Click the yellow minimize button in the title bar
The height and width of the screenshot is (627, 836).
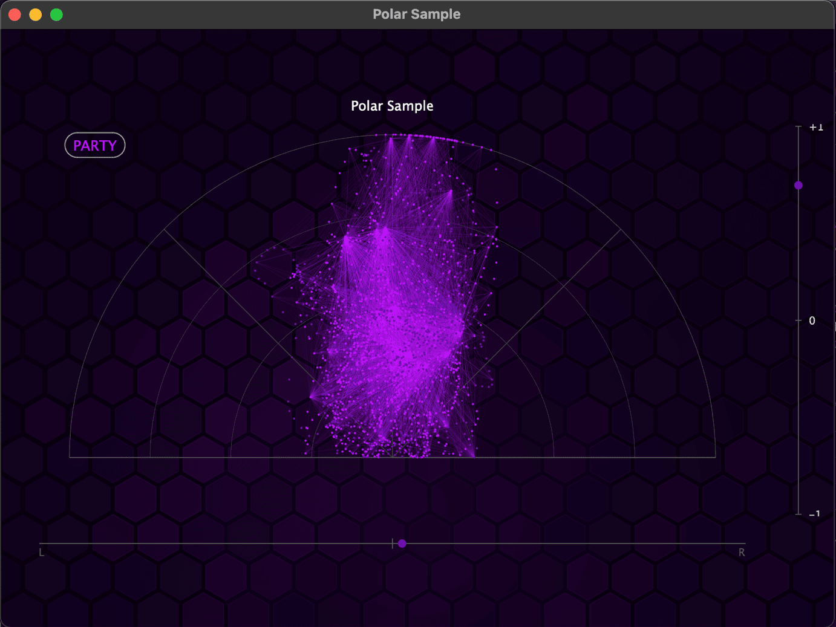point(35,14)
